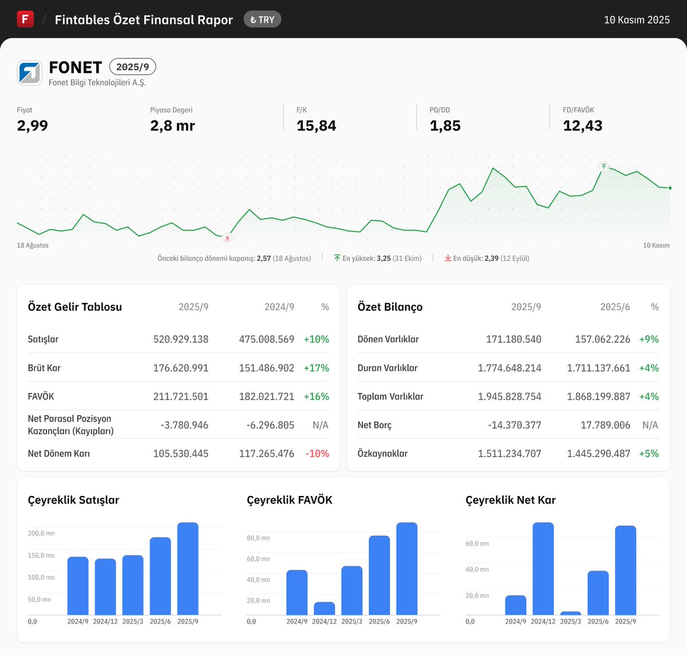Select the lowest-price down-arrow marker on the chart
687x655 pixels.
tap(227, 237)
